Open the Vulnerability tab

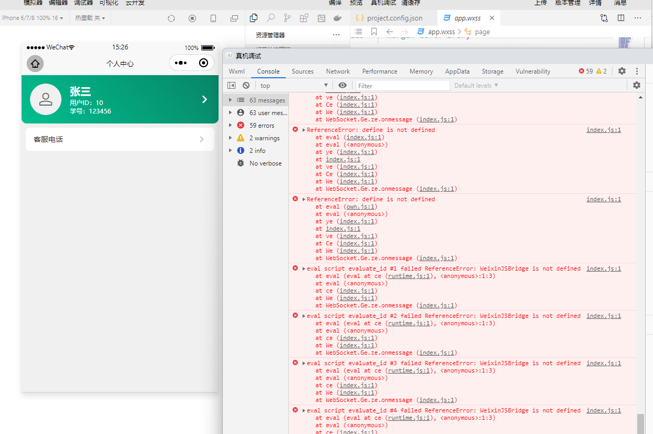[x=533, y=71]
